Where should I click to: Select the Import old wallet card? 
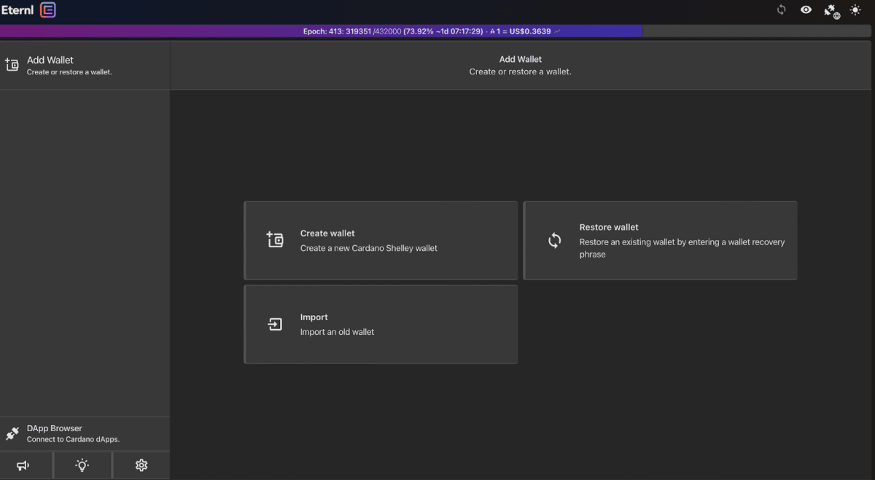pos(381,324)
